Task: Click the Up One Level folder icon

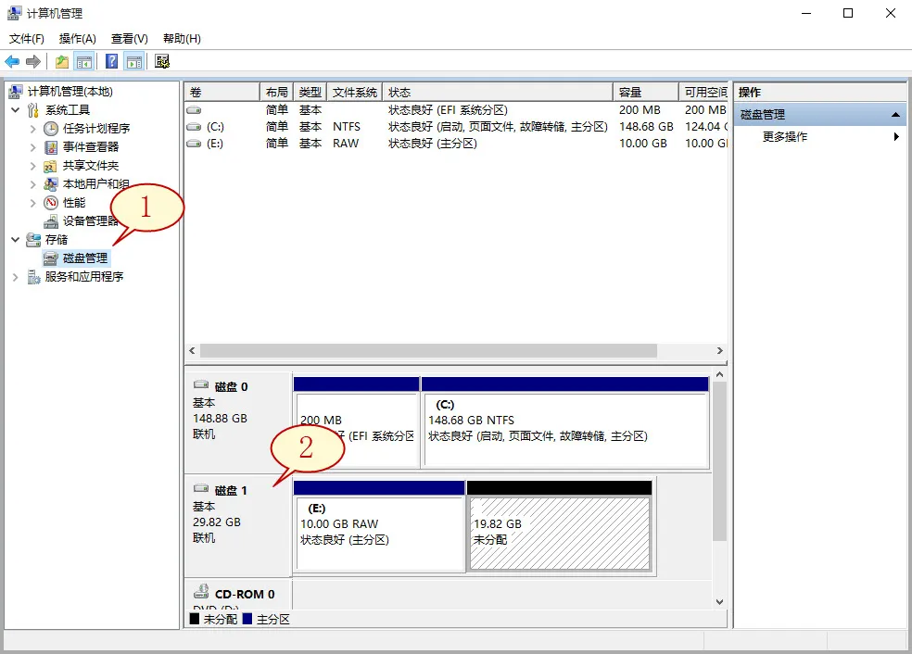Action: (x=61, y=62)
